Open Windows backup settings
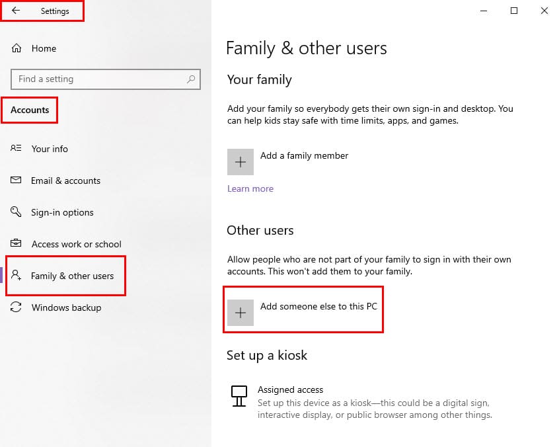 pyautogui.click(x=66, y=307)
